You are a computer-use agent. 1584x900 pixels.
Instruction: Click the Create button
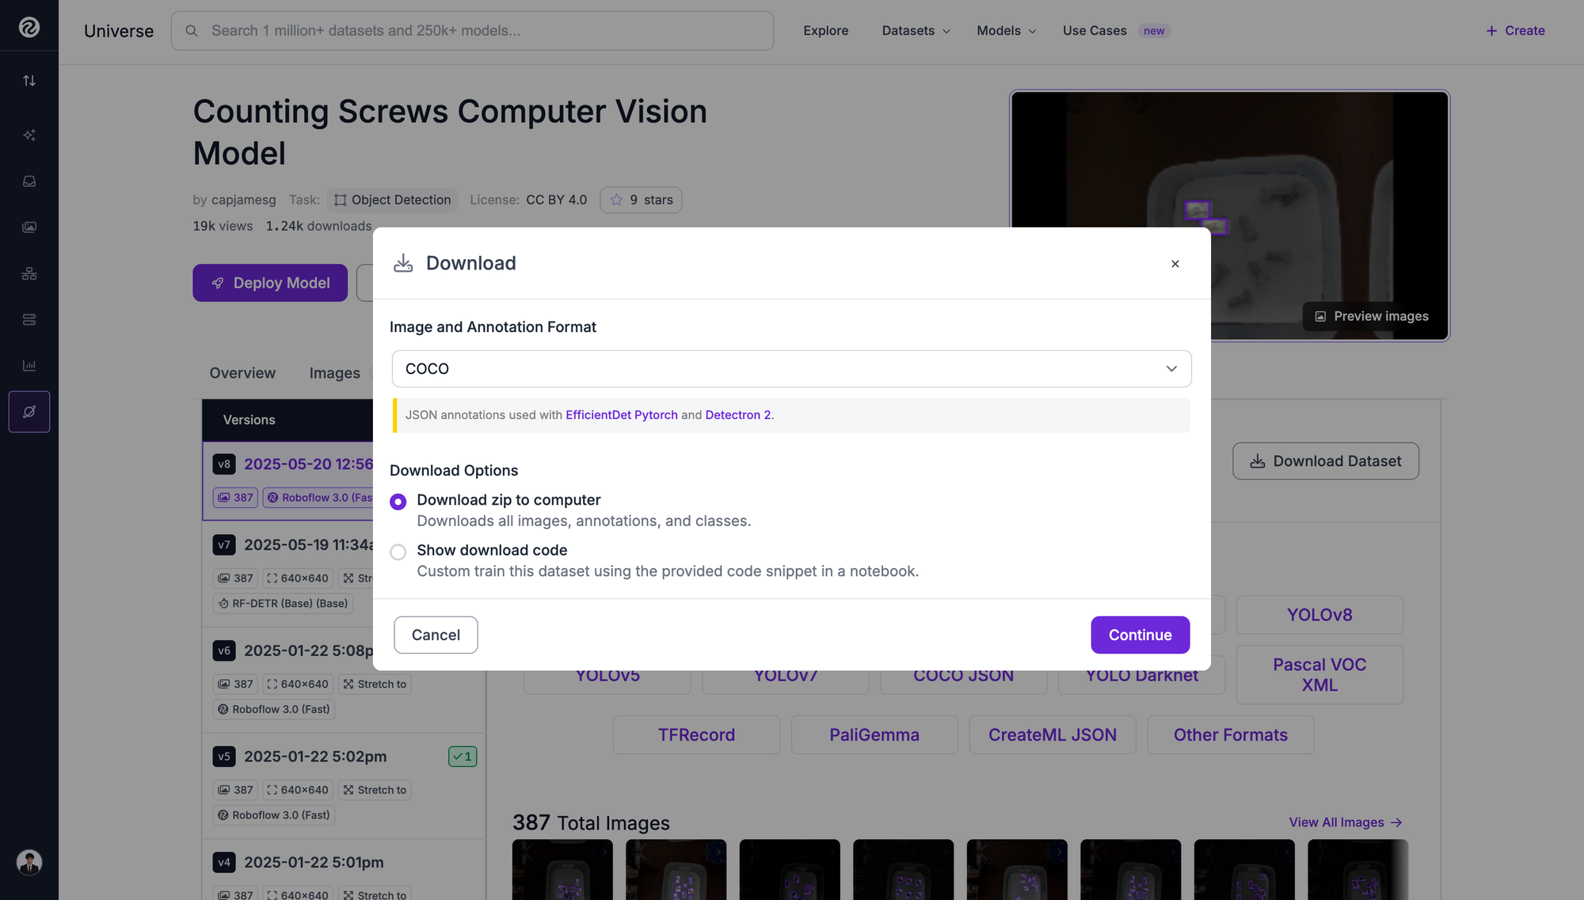tap(1515, 31)
